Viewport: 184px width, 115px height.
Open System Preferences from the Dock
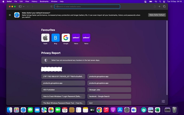click(x=127, y=110)
